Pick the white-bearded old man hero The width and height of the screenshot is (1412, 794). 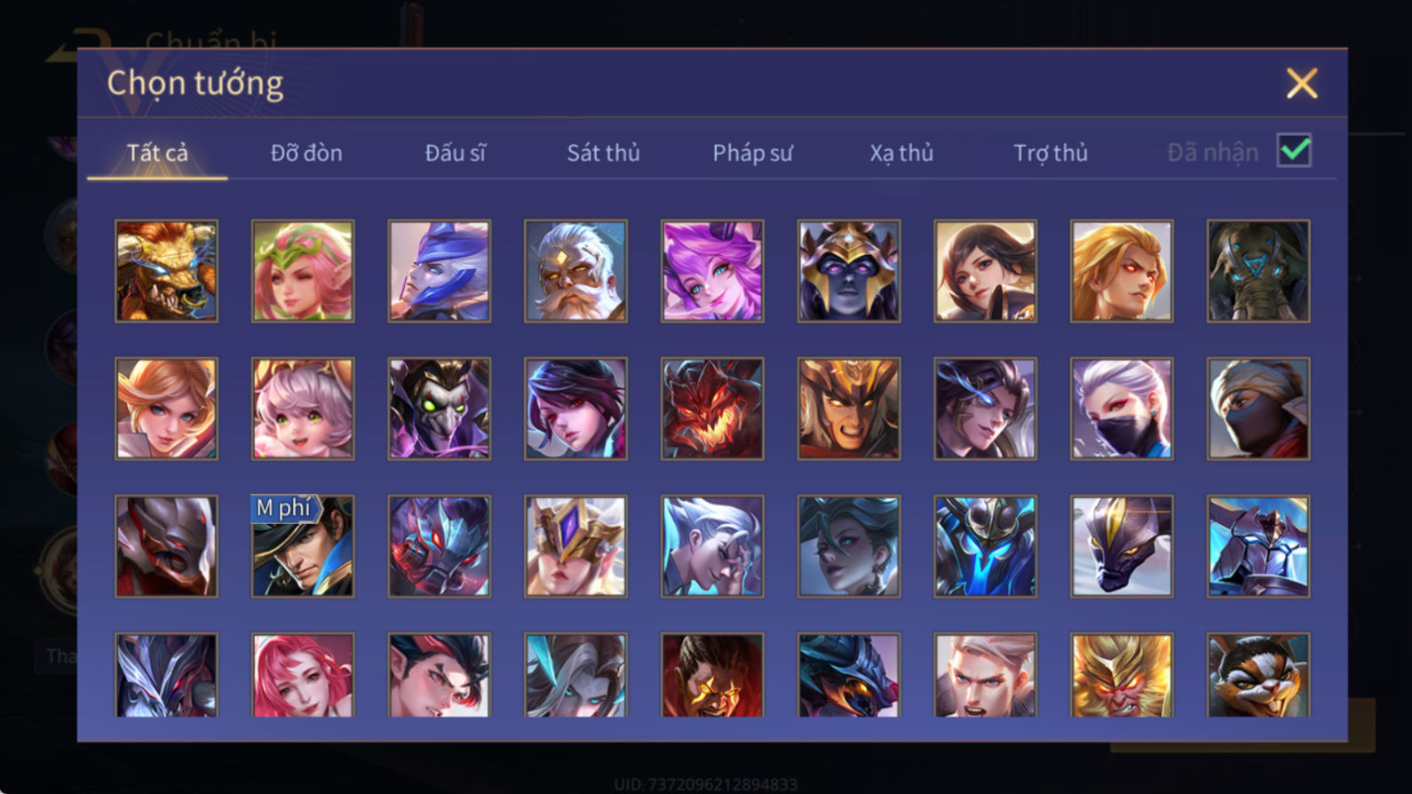[x=575, y=271]
